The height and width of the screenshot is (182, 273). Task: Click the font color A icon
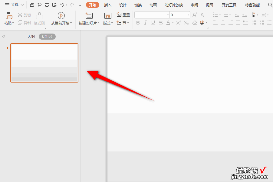168,23
